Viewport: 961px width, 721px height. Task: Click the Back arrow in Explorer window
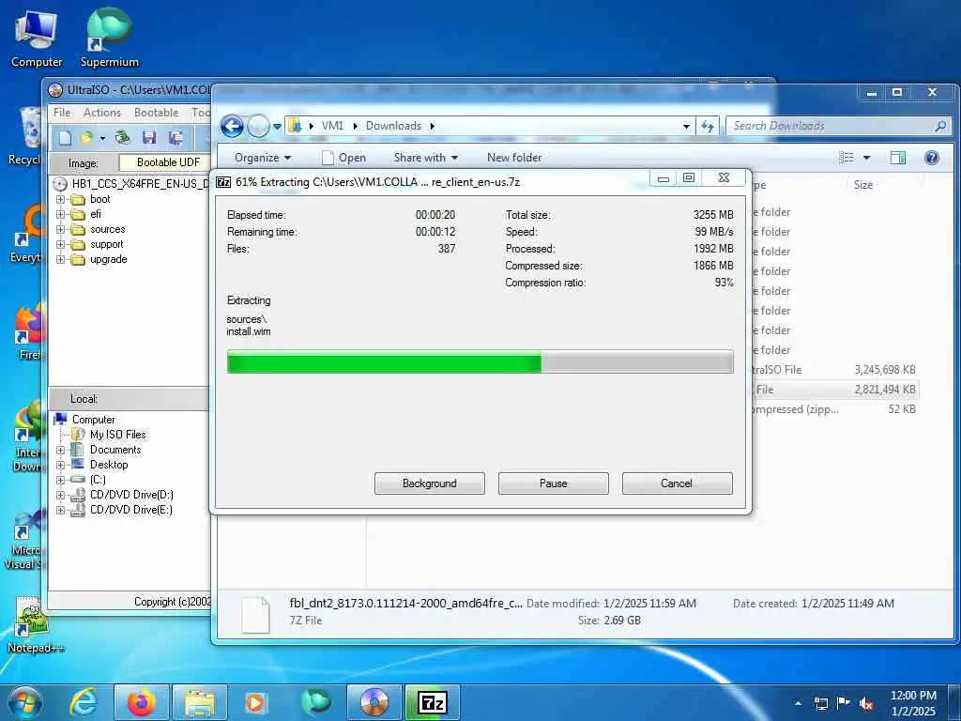pyautogui.click(x=233, y=127)
